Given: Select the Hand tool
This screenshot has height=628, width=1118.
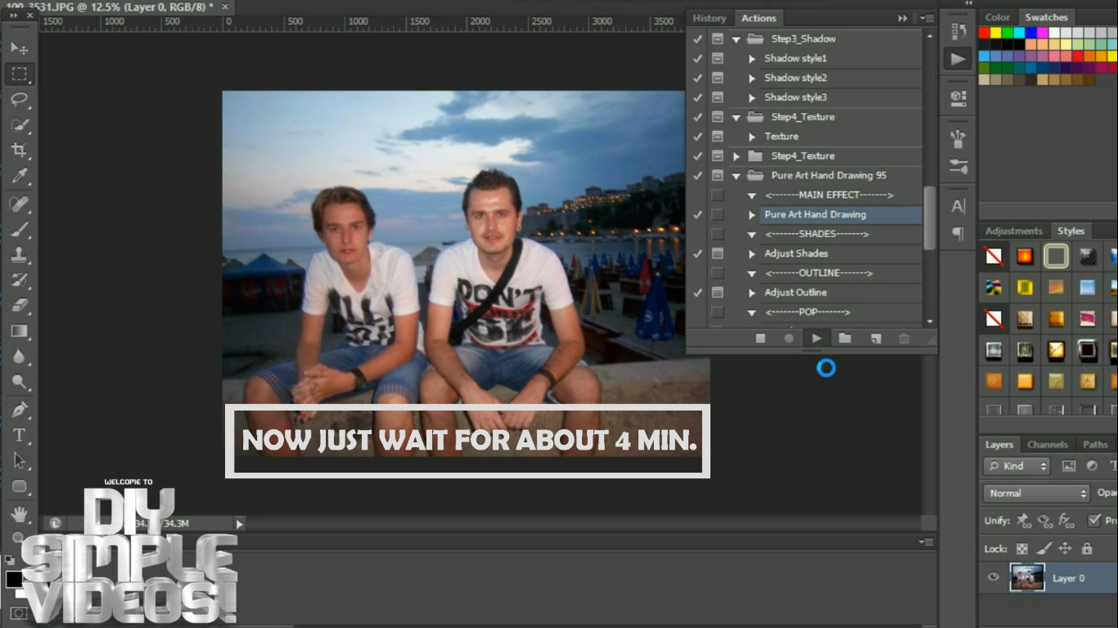Looking at the screenshot, I should pyautogui.click(x=19, y=514).
